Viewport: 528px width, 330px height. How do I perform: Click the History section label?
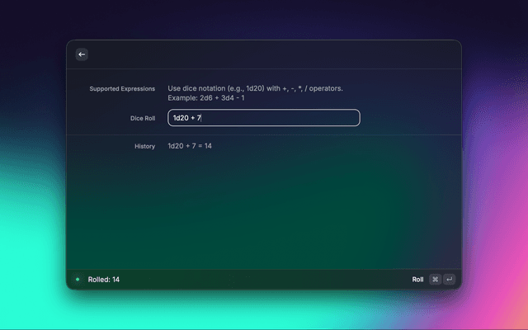[x=144, y=146]
